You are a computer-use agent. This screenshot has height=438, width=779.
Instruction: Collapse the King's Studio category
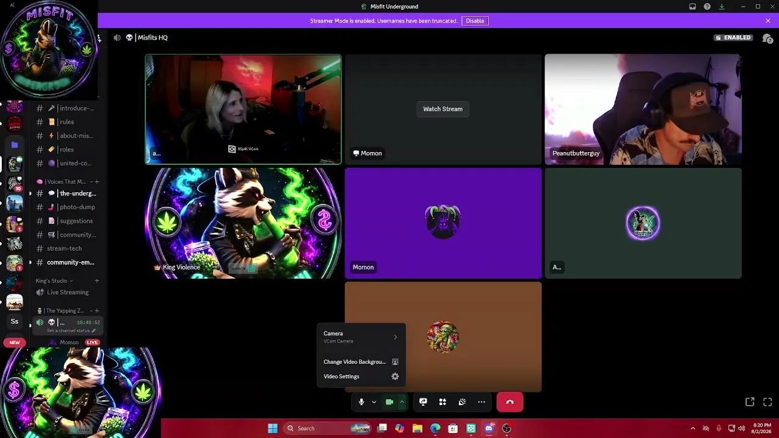coord(54,281)
